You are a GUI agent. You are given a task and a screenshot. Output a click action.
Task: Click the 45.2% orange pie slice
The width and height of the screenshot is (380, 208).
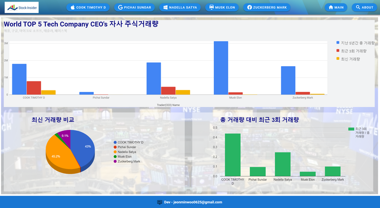coord(58,155)
